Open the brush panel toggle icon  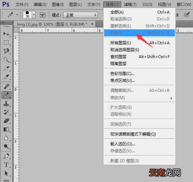[x=43, y=15]
